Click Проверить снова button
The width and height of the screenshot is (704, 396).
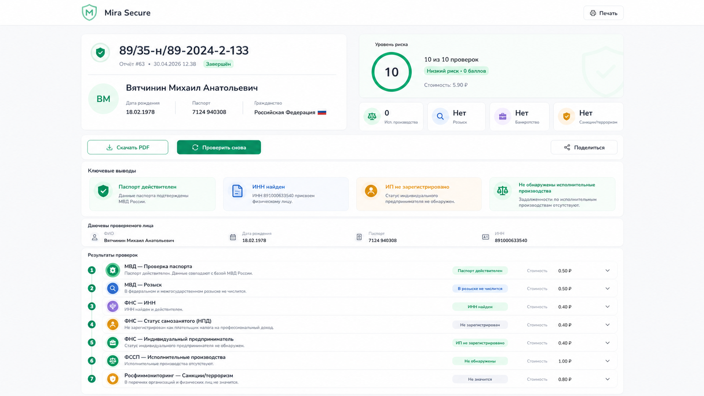(x=219, y=147)
